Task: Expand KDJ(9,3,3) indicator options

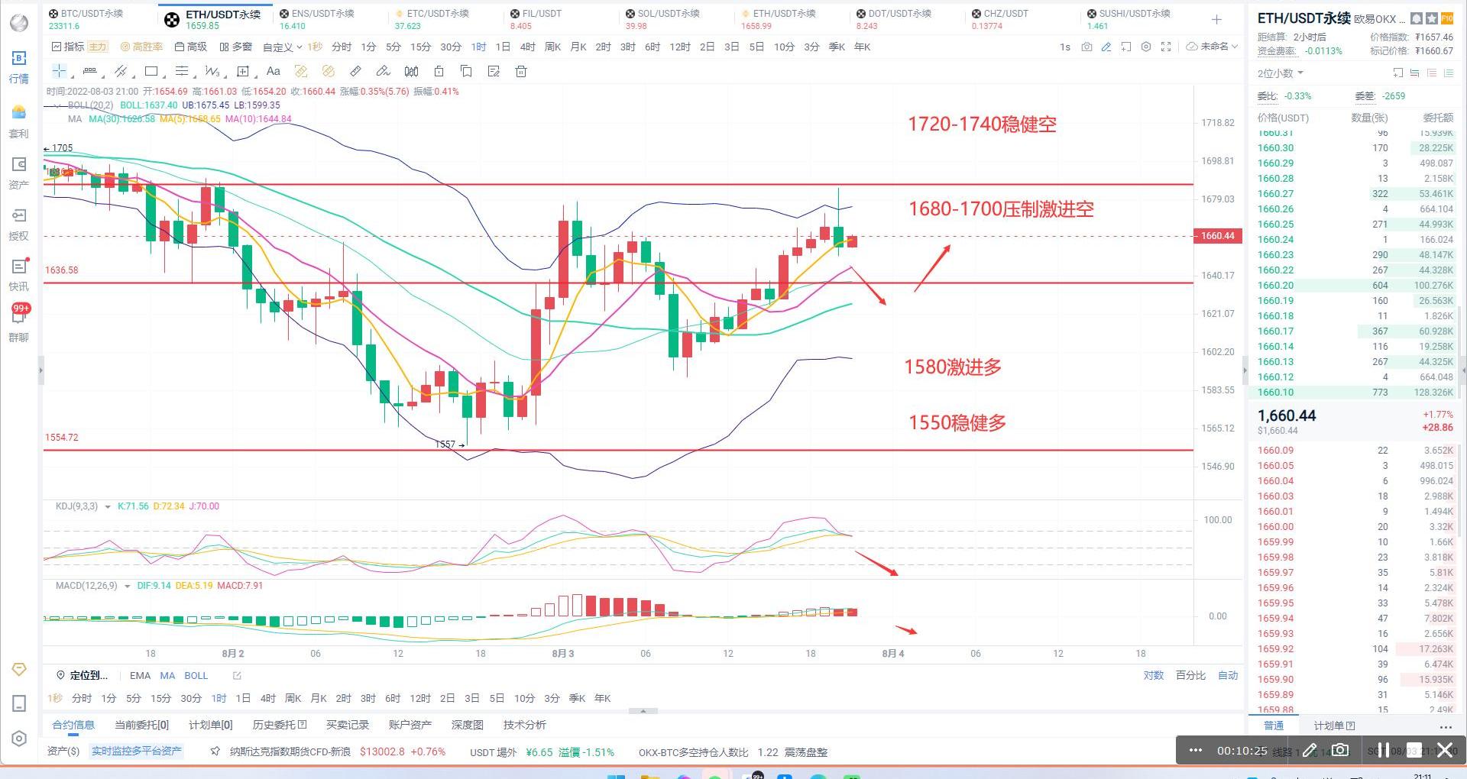Action: [x=108, y=506]
